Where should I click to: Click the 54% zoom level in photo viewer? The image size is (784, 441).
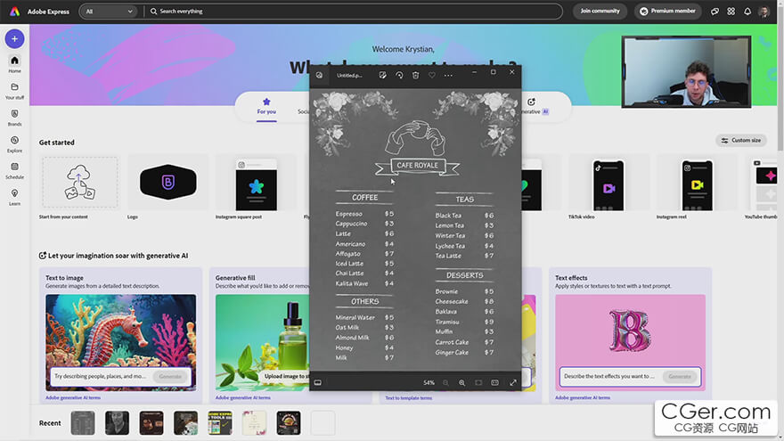click(429, 382)
